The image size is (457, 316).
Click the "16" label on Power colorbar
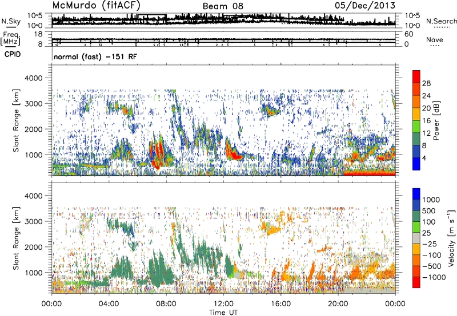(426, 121)
